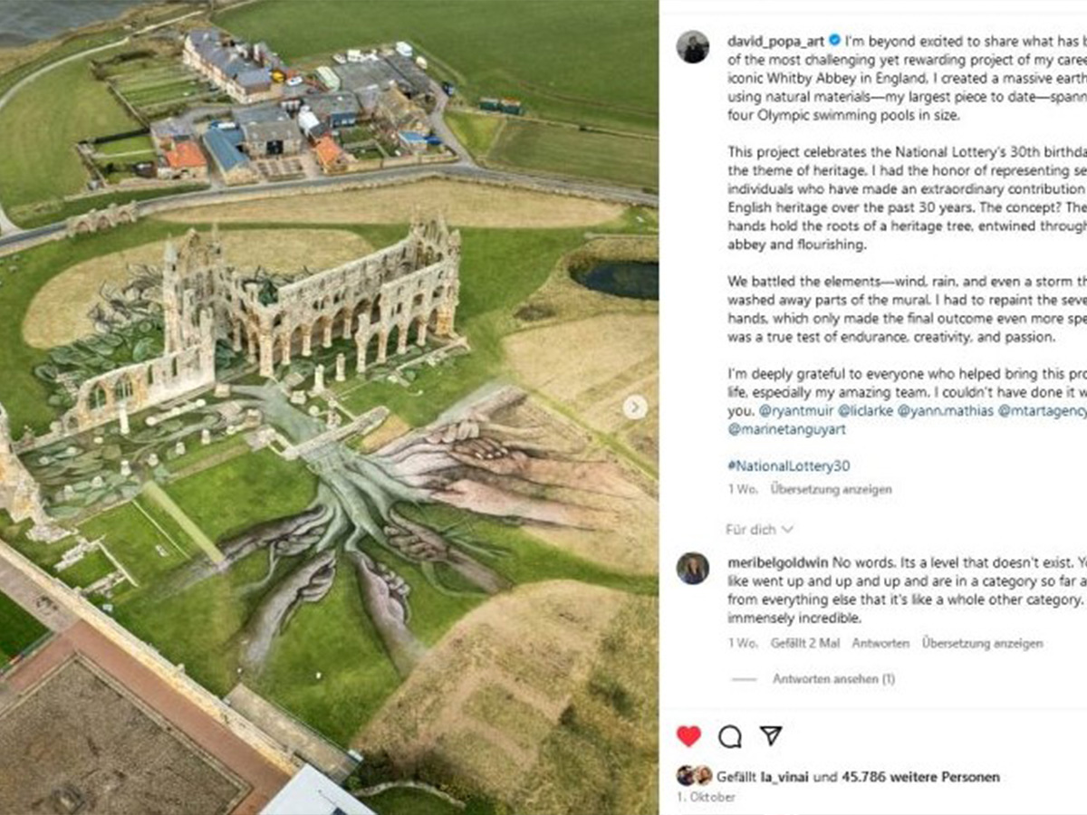Image resolution: width=1087 pixels, height=815 pixels.
Task: Expand the Für dich comment filter
Action: (x=759, y=529)
